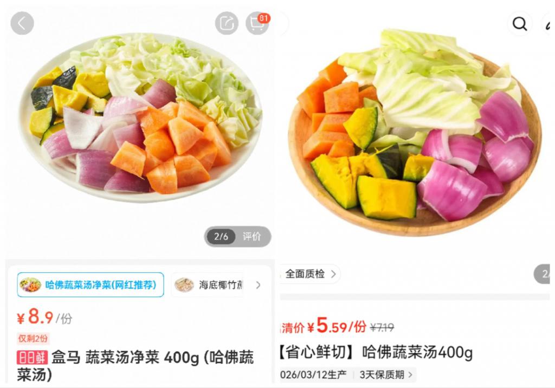Tap the crossed-out ¥7.19 original price
Image resolution: width=555 pixels, height=388 pixels.
pos(382,327)
